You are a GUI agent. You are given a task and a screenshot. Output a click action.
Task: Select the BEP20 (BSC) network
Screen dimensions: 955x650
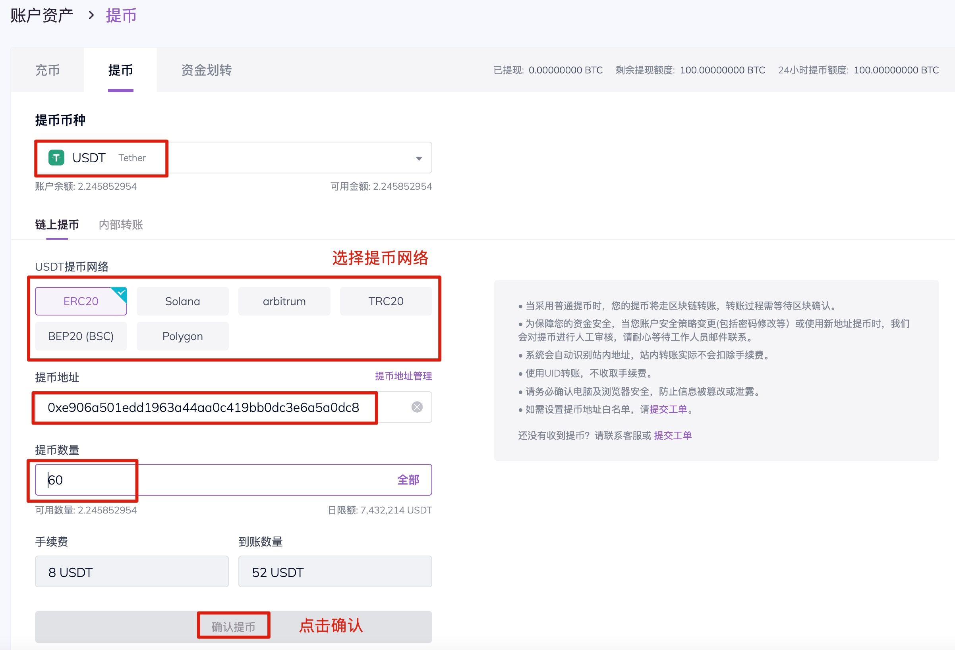coord(81,336)
